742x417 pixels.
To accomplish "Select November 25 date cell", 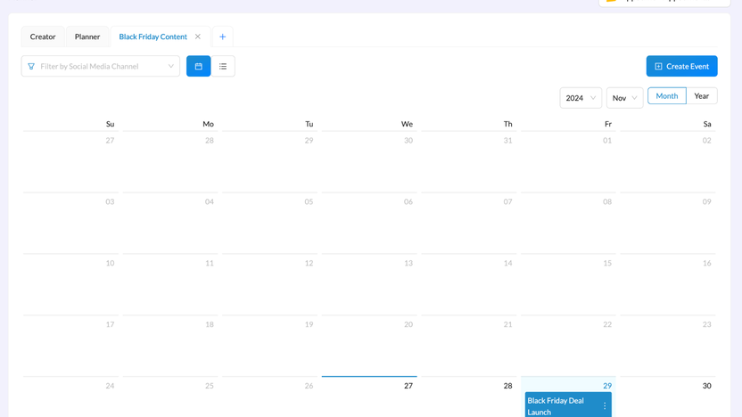I will click(x=170, y=397).
